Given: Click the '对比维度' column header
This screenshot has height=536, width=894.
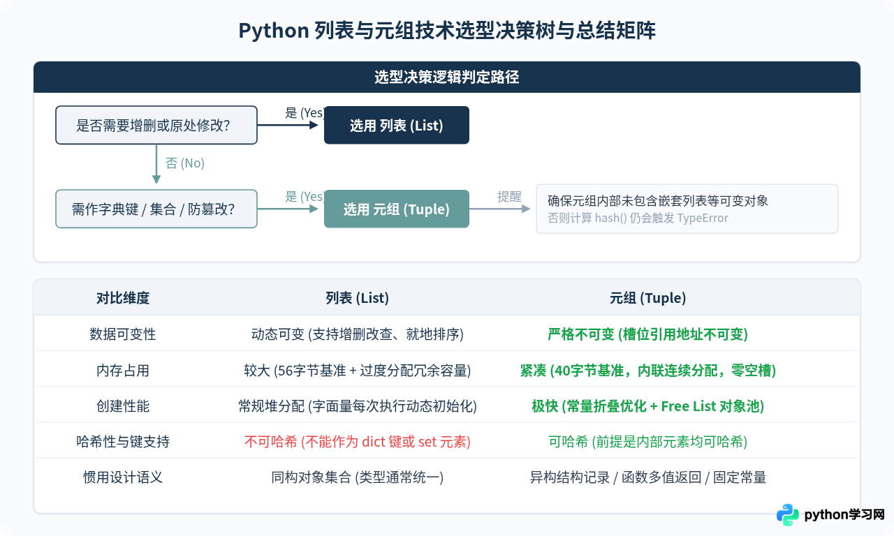Looking at the screenshot, I should pos(123,298).
